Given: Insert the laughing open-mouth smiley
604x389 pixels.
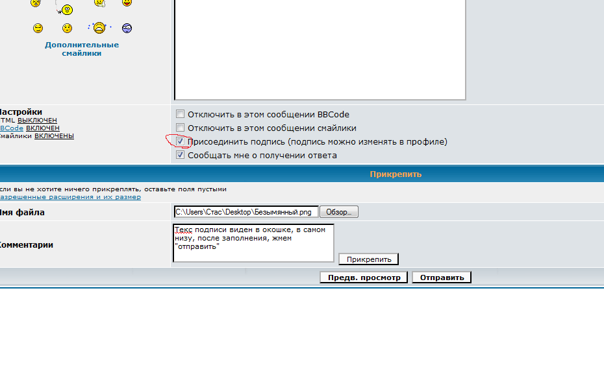Looking at the screenshot, I should 127,3.
